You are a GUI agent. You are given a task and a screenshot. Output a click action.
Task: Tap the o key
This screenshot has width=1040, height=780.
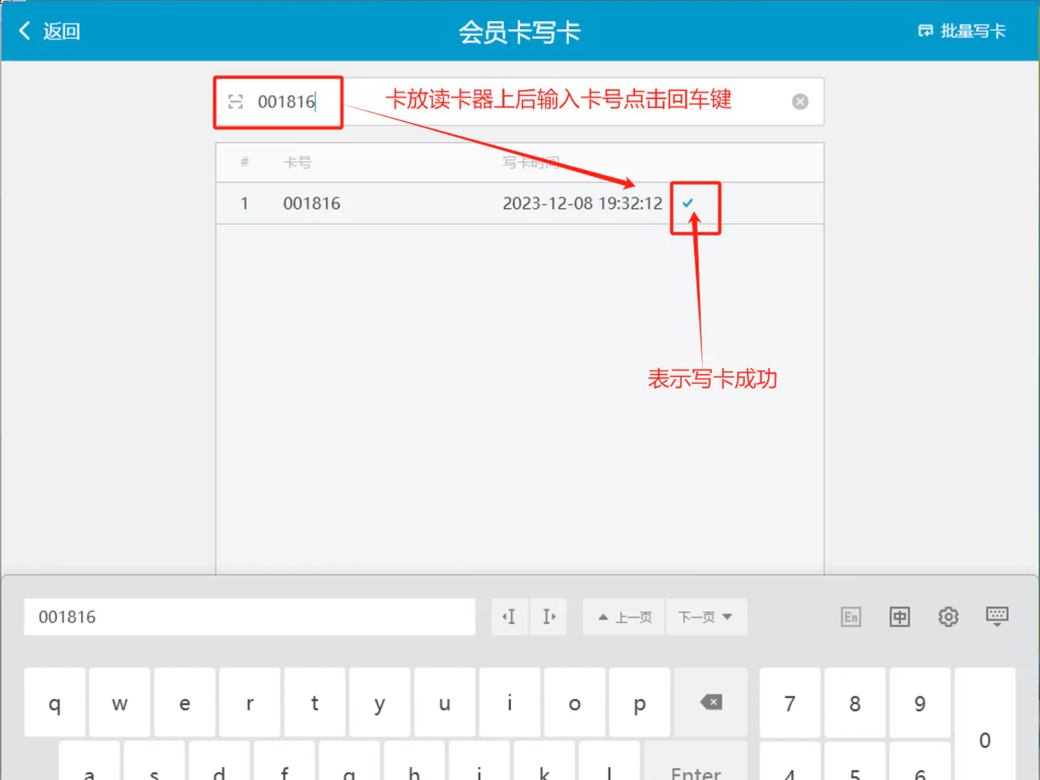[574, 702]
